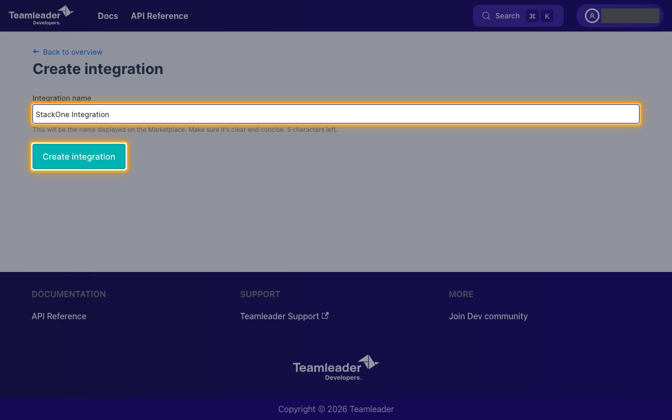The image size is (672, 420).
Task: Click the SUPPORT footer heading
Action: 260,294
